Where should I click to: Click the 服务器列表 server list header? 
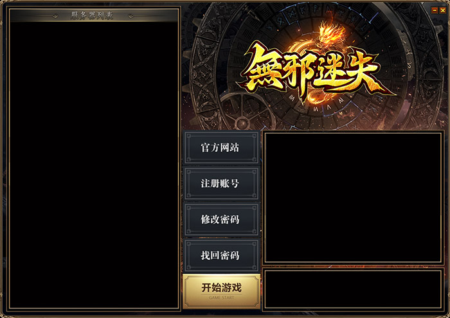tap(94, 15)
